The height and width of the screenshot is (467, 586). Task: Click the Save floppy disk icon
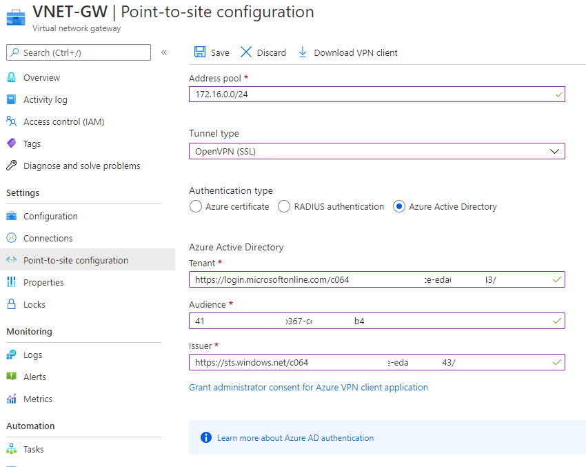(x=200, y=52)
